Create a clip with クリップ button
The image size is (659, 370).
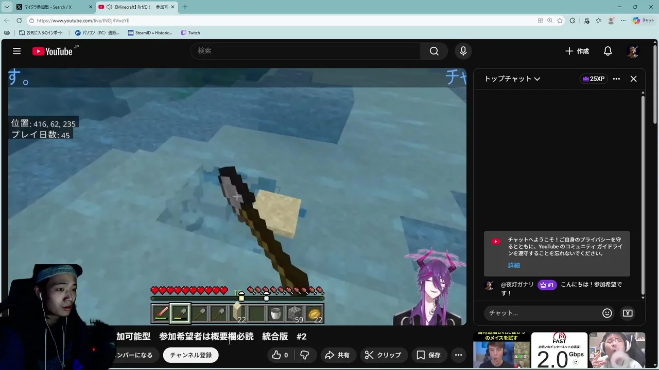[x=383, y=355]
